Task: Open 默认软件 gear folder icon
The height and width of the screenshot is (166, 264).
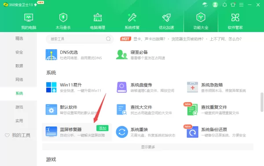Action: click(x=51, y=109)
